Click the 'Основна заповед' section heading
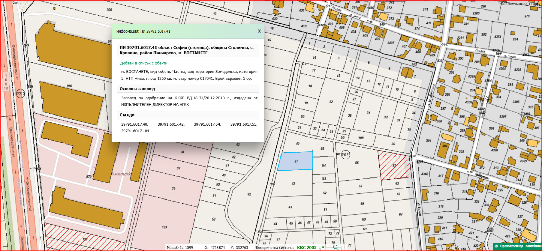Viewport: 542px width, 251px height. click(137, 89)
